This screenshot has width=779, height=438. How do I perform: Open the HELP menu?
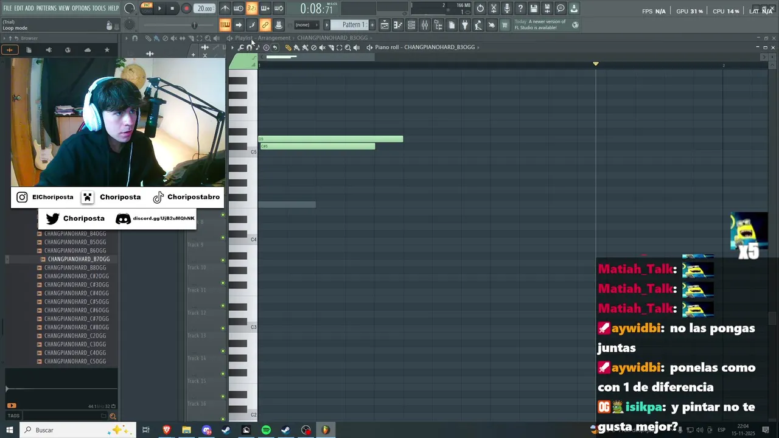114,9
